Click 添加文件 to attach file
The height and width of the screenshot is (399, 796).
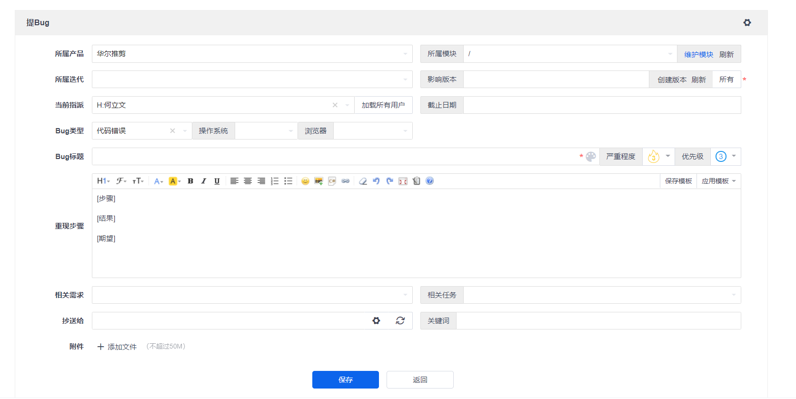click(x=117, y=347)
